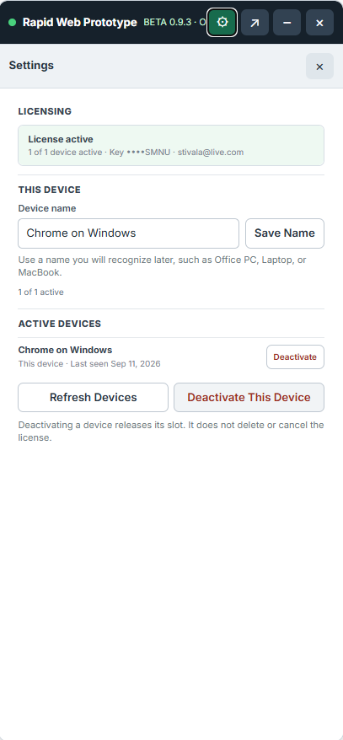Click Deactivate This Device button
Screen dimensions: 343x740
click(x=249, y=397)
